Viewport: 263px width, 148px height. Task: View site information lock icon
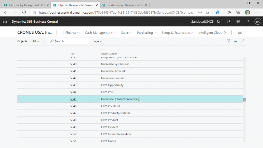click(x=34, y=12)
